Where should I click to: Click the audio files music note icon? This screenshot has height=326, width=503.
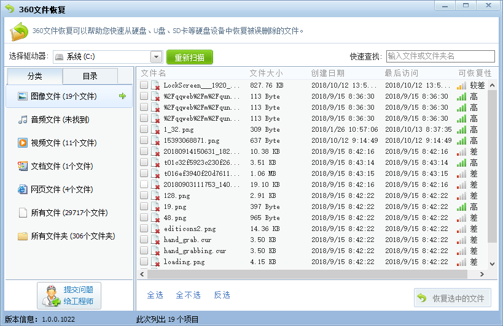click(23, 119)
